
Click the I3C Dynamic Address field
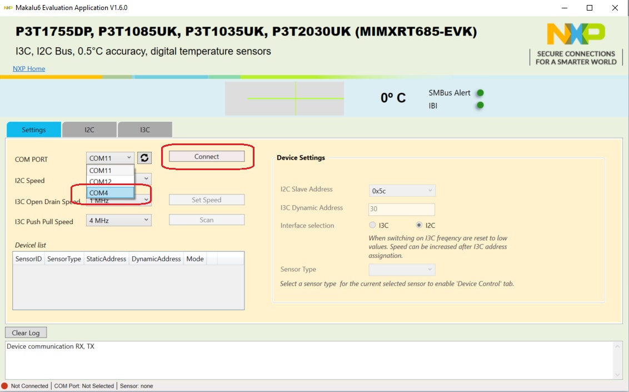click(401, 210)
